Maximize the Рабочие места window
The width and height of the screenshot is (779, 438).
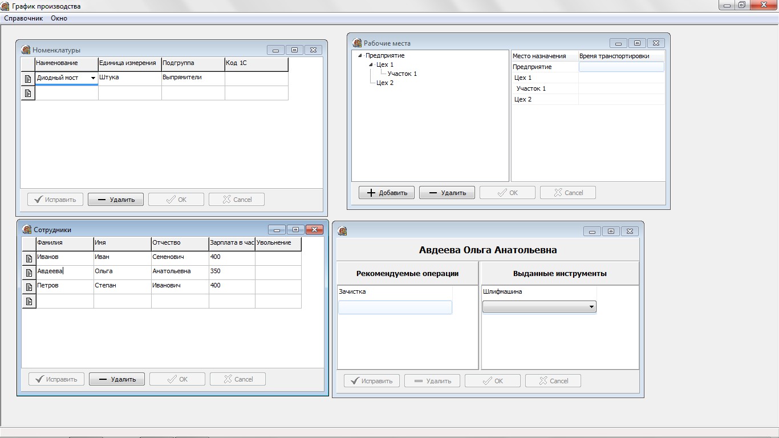(637, 43)
